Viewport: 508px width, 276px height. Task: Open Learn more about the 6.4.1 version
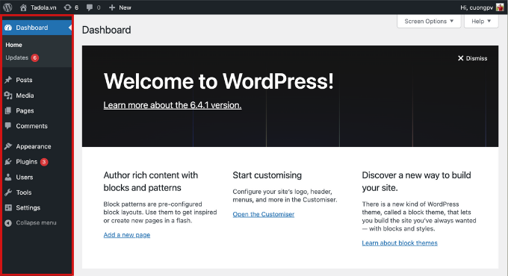coord(173,105)
